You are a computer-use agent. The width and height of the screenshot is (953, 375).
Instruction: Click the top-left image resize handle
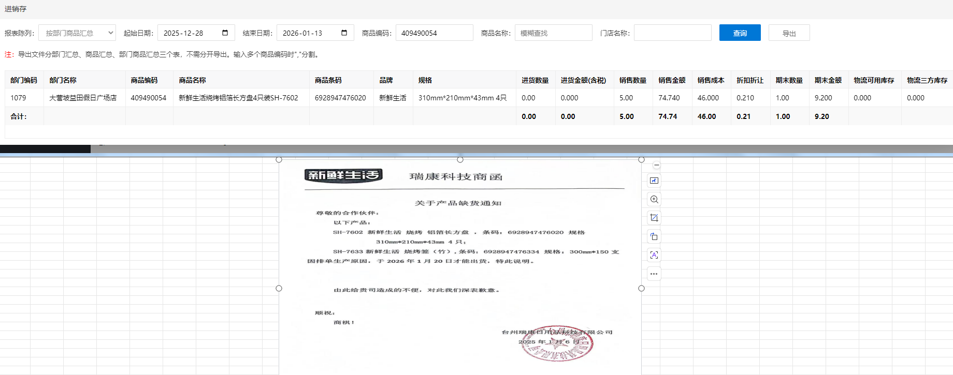[279, 160]
